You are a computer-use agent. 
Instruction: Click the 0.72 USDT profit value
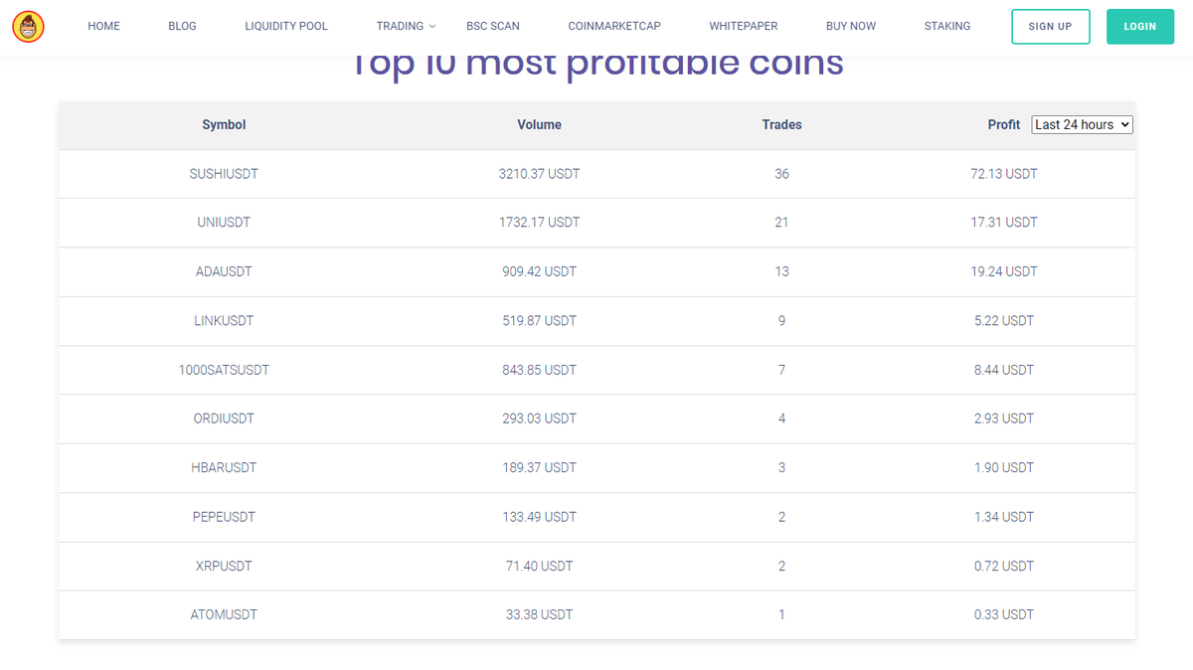tap(1004, 566)
